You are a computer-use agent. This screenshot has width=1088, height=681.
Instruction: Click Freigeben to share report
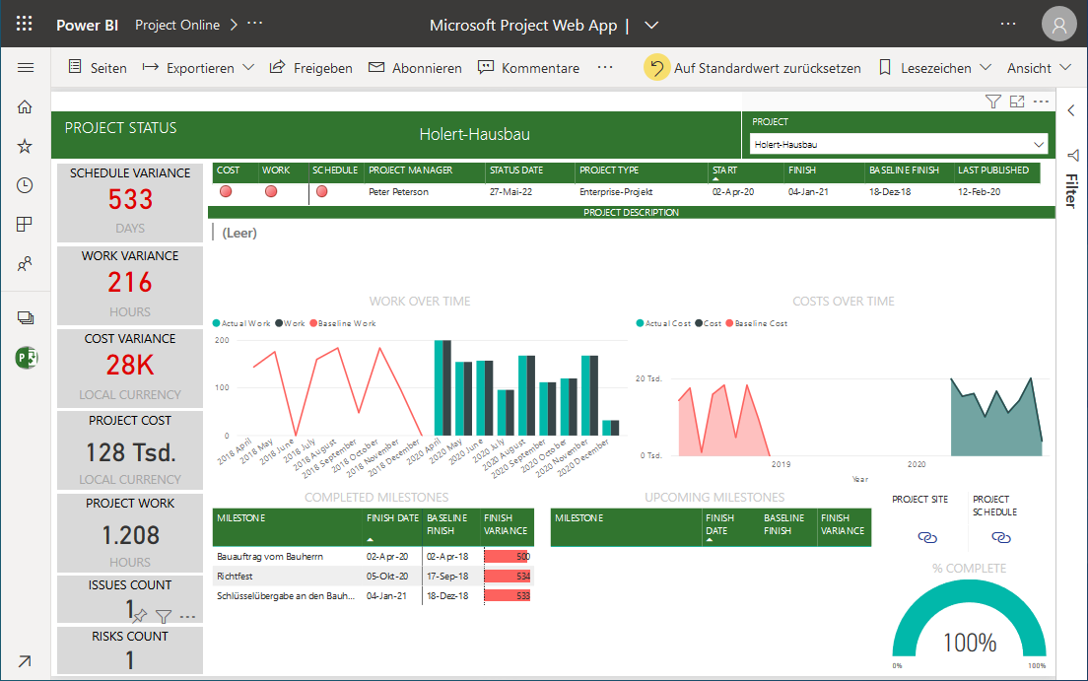310,67
